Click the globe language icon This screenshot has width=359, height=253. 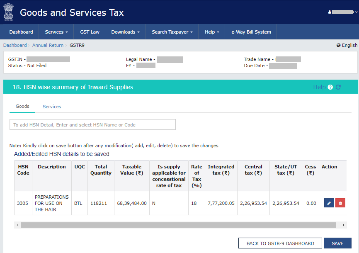click(x=339, y=45)
